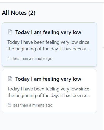Click the calendar icon in the highlighted note
This screenshot has height=130, width=104.
coord(9,59)
